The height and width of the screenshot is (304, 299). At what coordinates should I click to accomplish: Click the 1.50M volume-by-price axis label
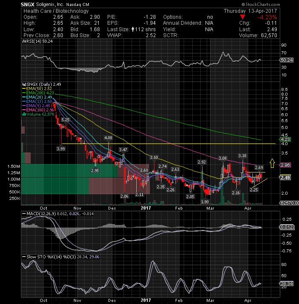point(14,167)
